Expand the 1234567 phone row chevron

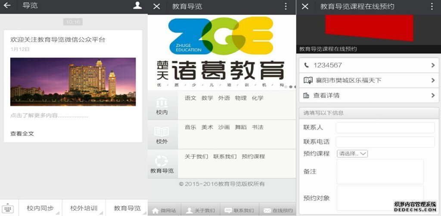[x=433, y=65]
